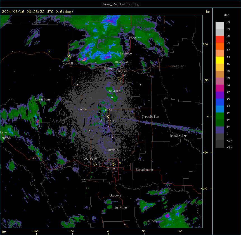Click the yellow v marker east of Calgary's diamond
Screen dimensions: 241x235
[x=120, y=163]
